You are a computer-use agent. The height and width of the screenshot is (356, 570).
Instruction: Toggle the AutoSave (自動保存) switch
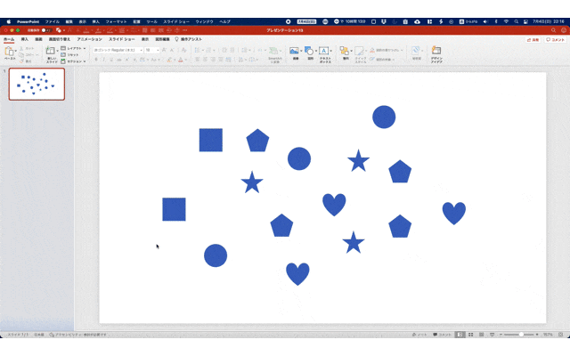[x=46, y=30]
